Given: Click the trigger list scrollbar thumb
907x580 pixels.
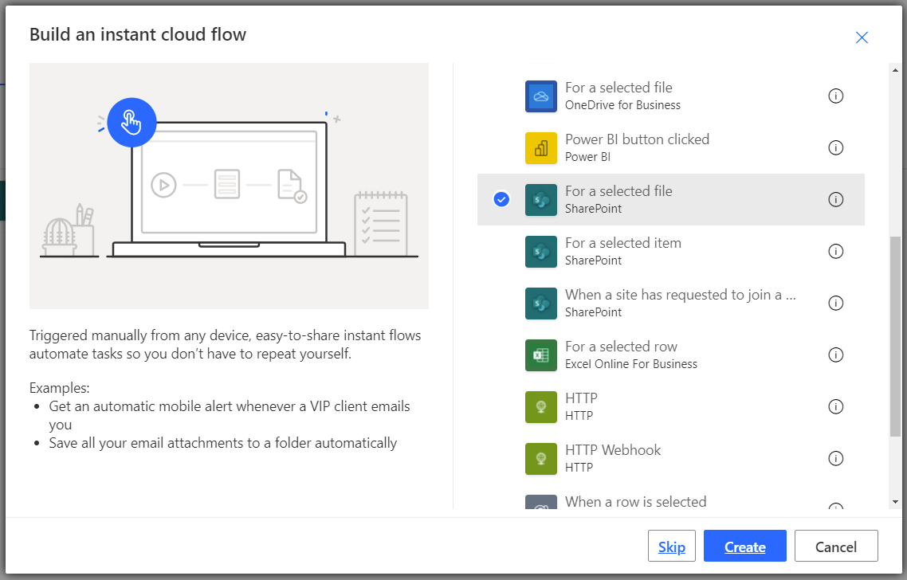Looking at the screenshot, I should pos(895,336).
